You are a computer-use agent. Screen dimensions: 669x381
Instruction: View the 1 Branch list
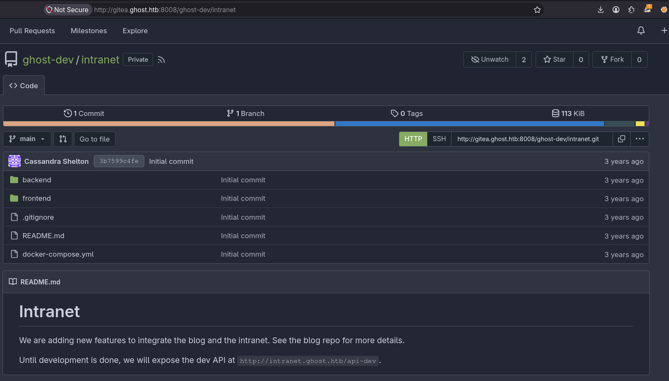click(x=246, y=113)
